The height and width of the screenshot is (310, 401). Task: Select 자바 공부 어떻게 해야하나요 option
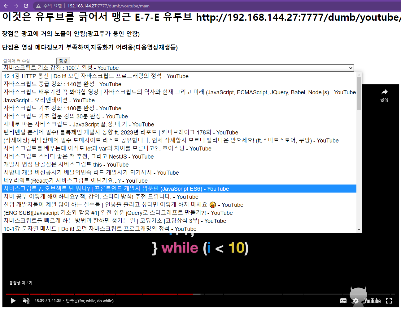(179, 197)
